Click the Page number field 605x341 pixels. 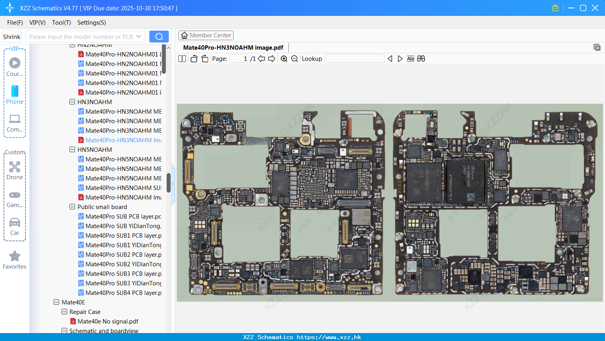tap(240, 59)
